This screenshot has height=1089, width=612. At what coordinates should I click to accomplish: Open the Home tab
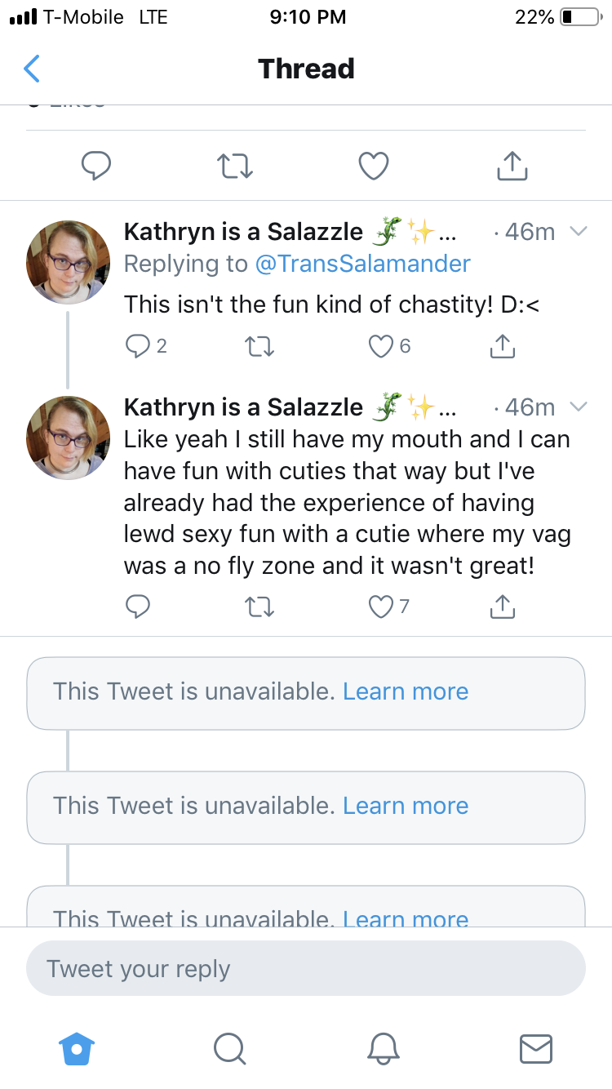tap(78, 1049)
